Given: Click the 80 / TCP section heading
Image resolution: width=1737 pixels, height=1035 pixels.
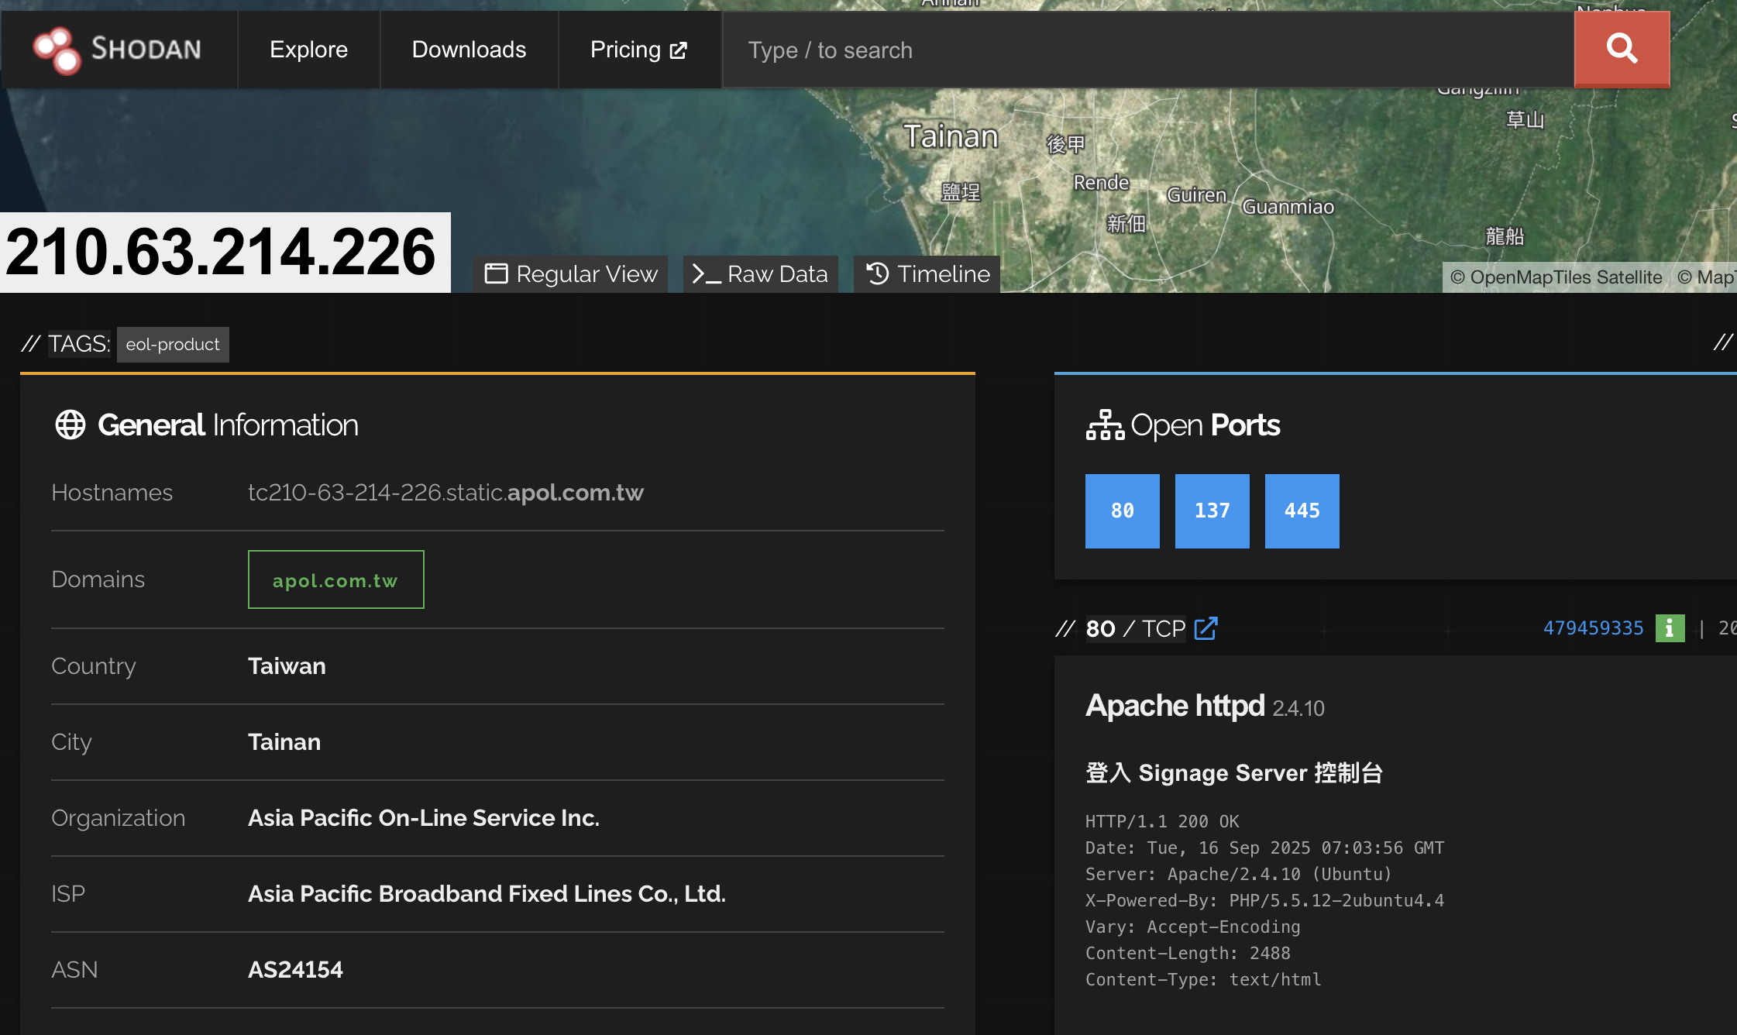Looking at the screenshot, I should click(x=1136, y=628).
